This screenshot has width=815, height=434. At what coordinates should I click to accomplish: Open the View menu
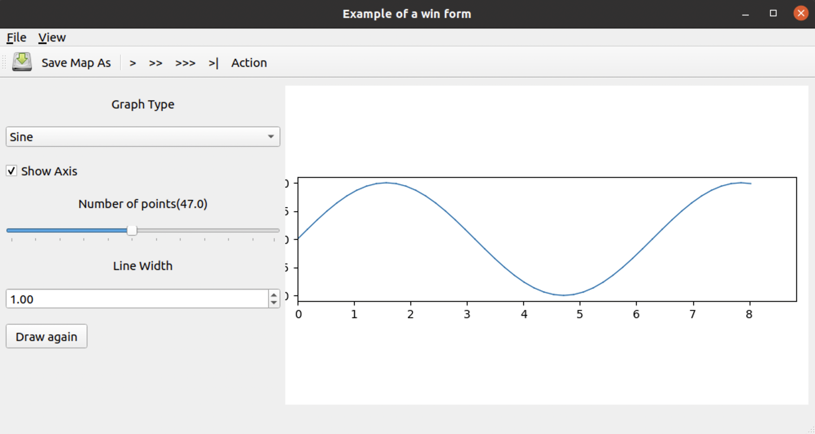point(51,37)
